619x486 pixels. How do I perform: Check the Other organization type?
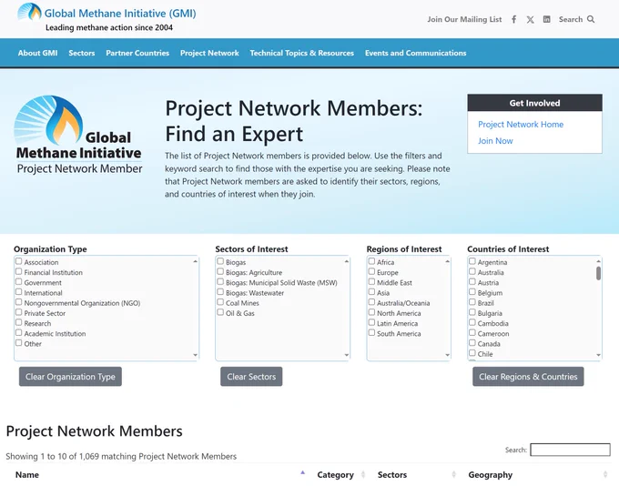(x=18, y=343)
